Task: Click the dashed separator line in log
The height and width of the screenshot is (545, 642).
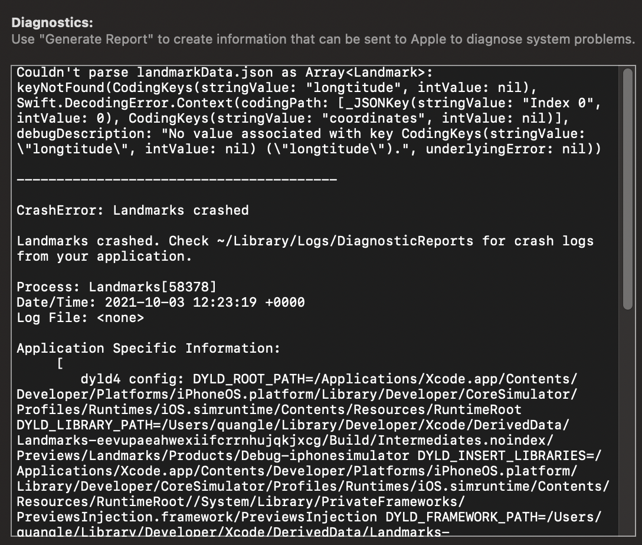Action: [x=176, y=179]
